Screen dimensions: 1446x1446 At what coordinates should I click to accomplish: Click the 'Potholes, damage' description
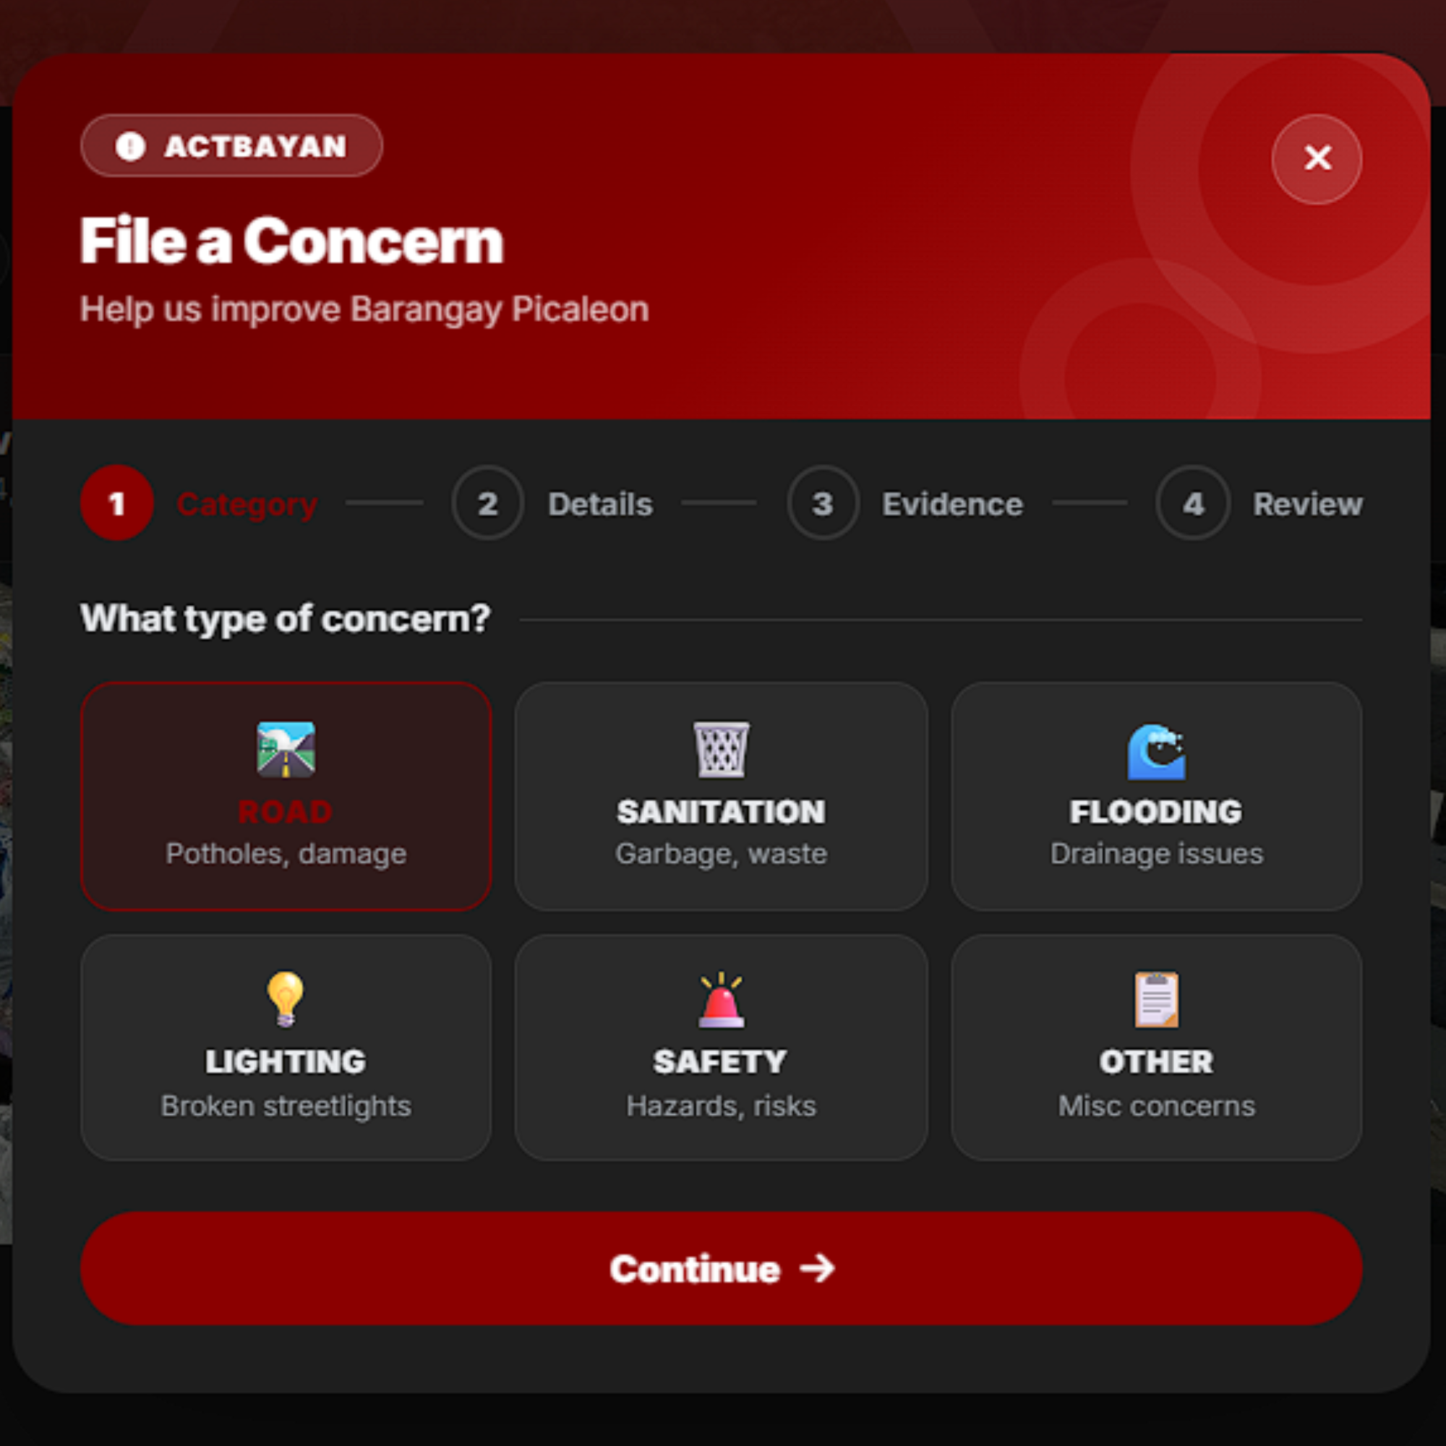pos(286,854)
